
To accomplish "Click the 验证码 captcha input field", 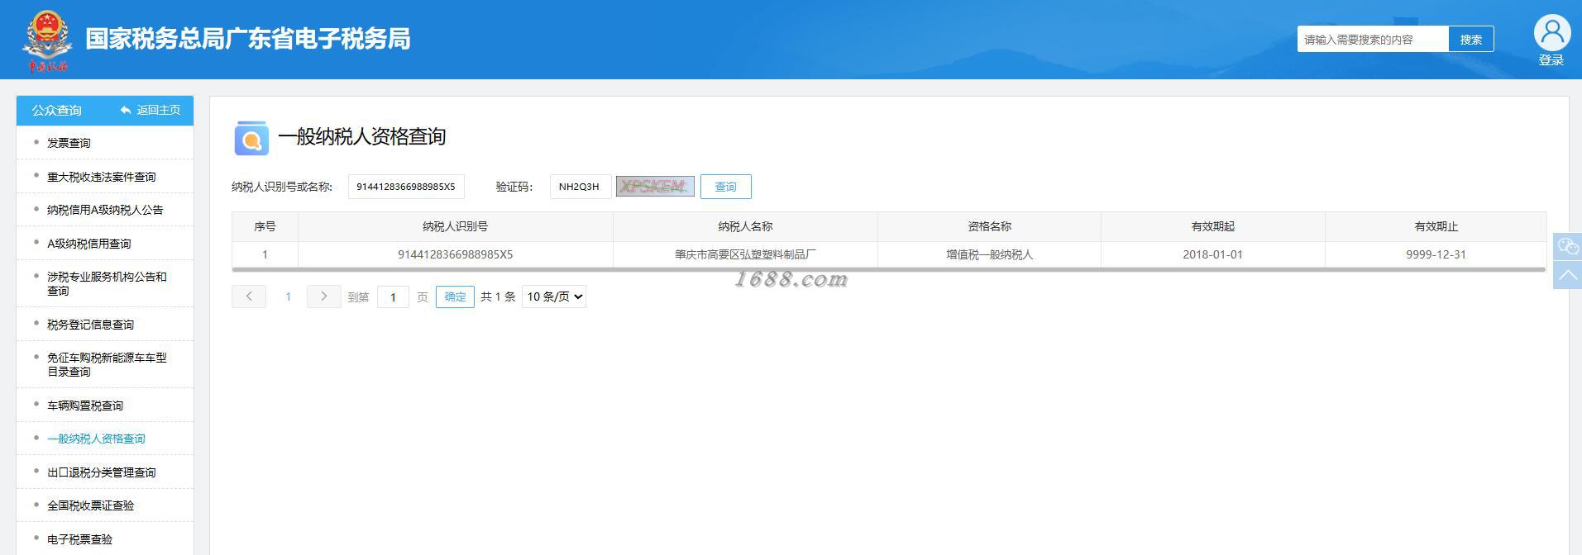I will [581, 187].
